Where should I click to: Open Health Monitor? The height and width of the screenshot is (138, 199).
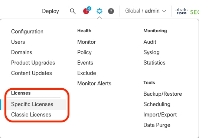(87, 42)
